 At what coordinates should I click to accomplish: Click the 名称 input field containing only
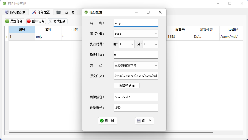(136, 23)
